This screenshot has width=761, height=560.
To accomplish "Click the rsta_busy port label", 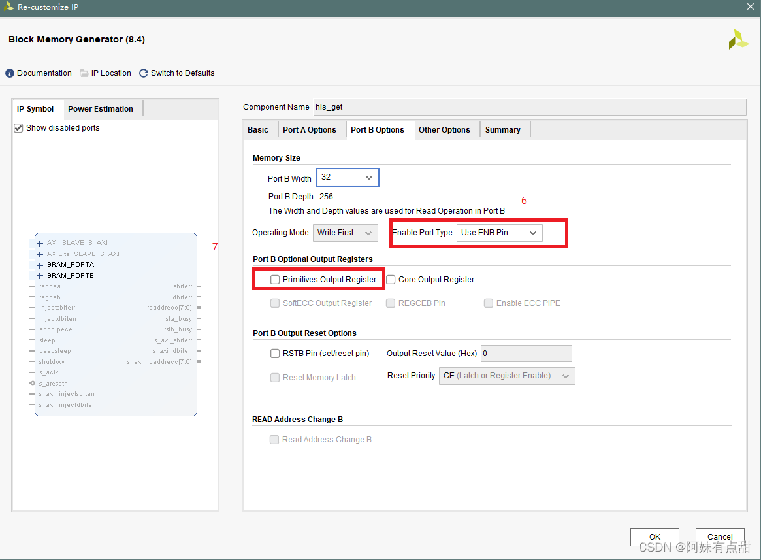I will point(178,319).
